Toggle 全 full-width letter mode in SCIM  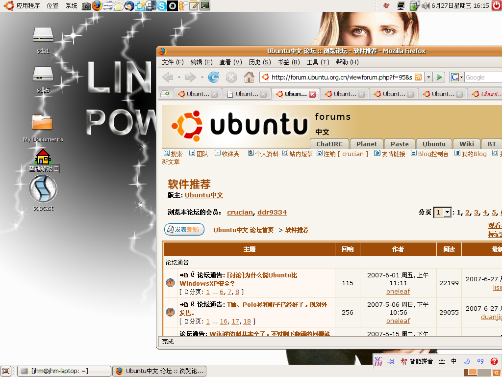442,362
